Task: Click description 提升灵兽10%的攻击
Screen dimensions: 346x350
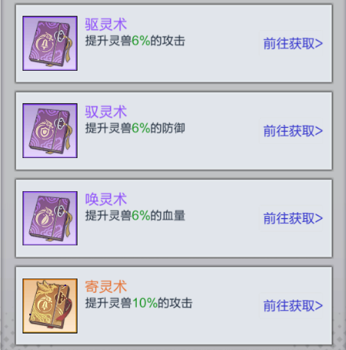Action: (x=138, y=303)
